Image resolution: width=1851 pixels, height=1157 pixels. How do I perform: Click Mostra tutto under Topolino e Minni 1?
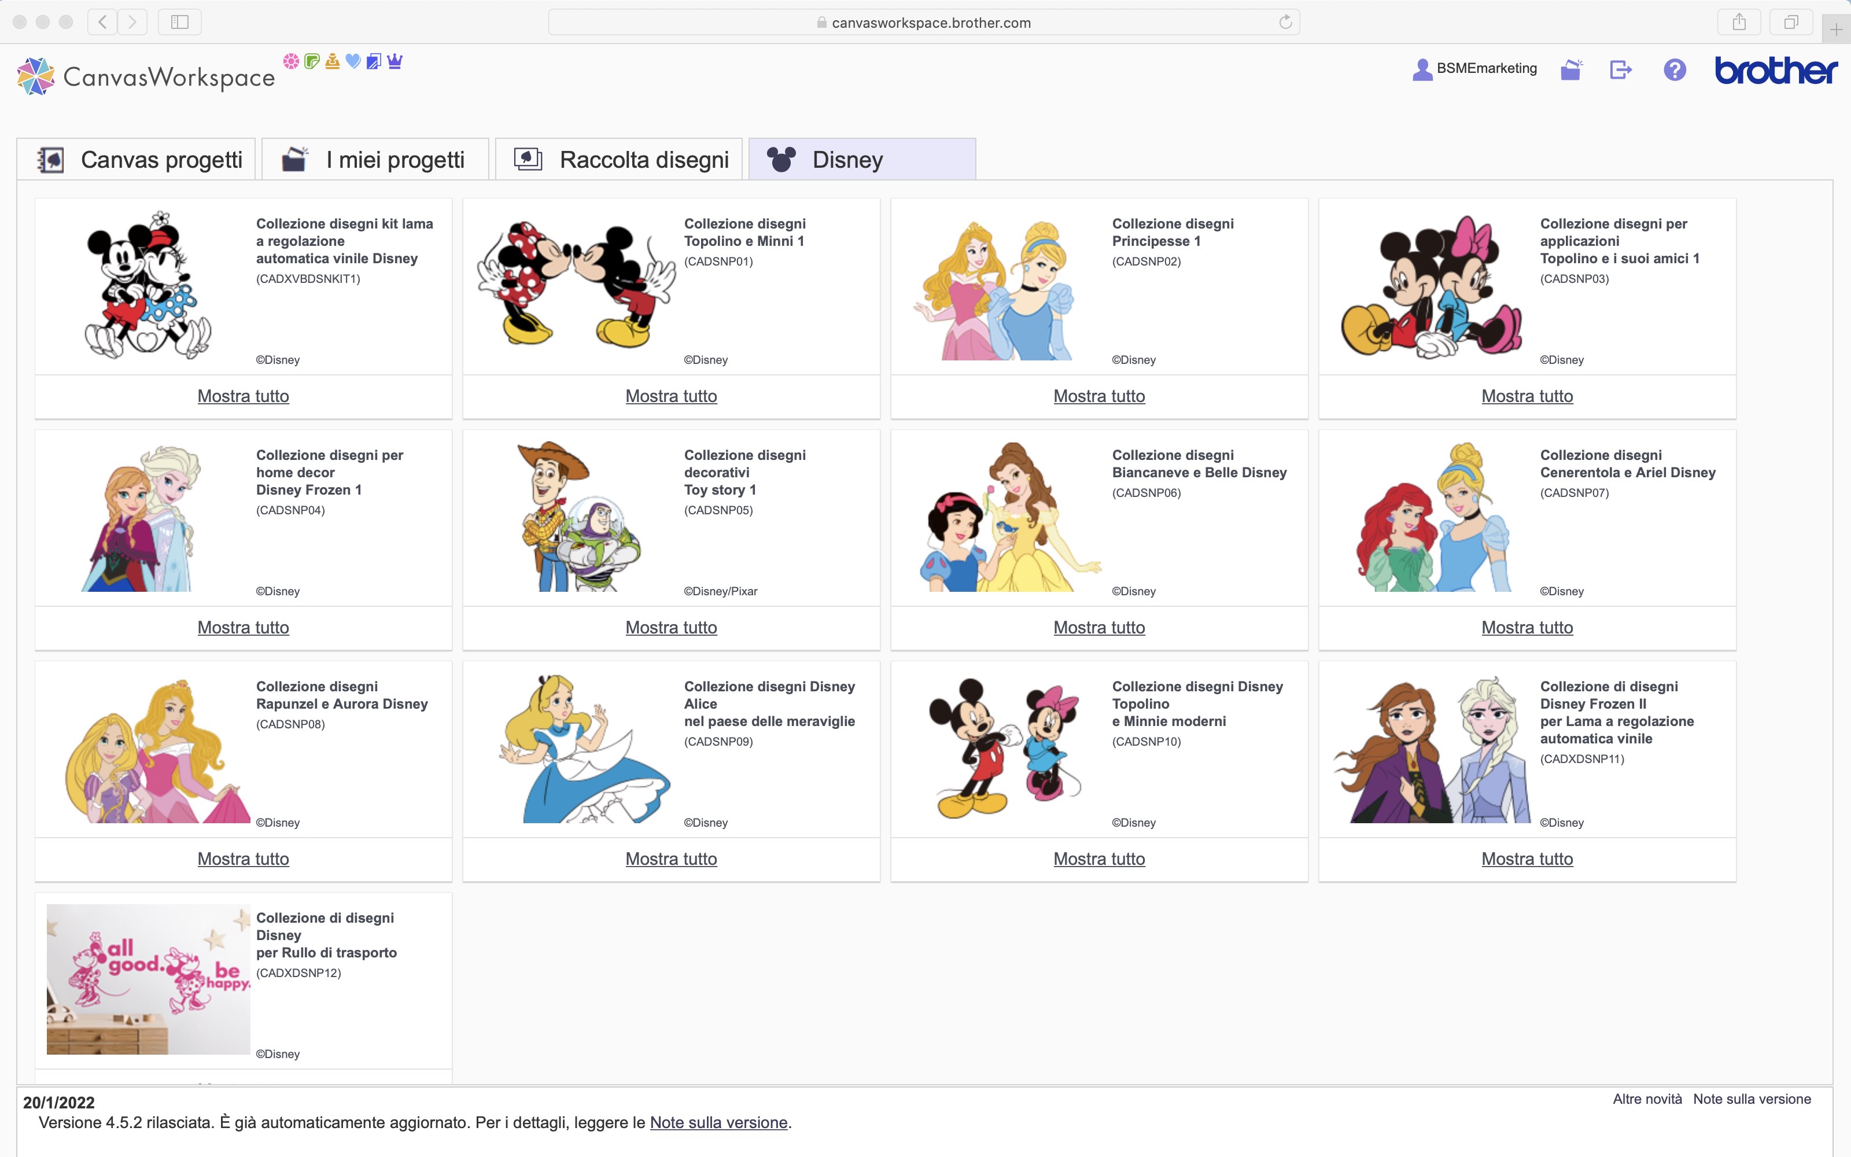[671, 396]
